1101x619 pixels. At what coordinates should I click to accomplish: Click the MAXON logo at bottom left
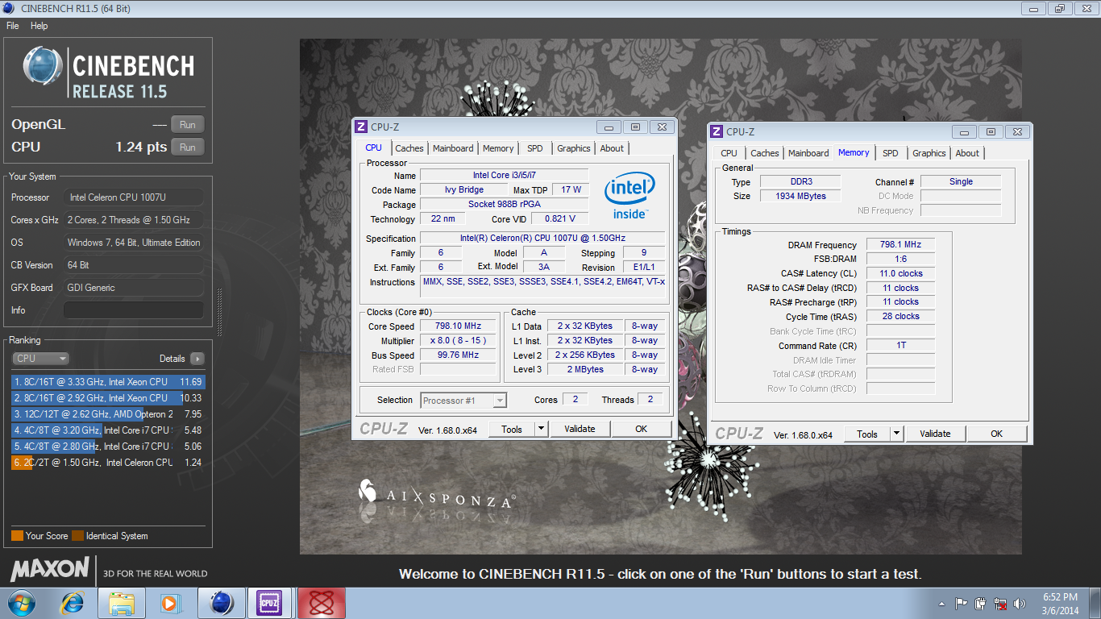click(x=50, y=569)
